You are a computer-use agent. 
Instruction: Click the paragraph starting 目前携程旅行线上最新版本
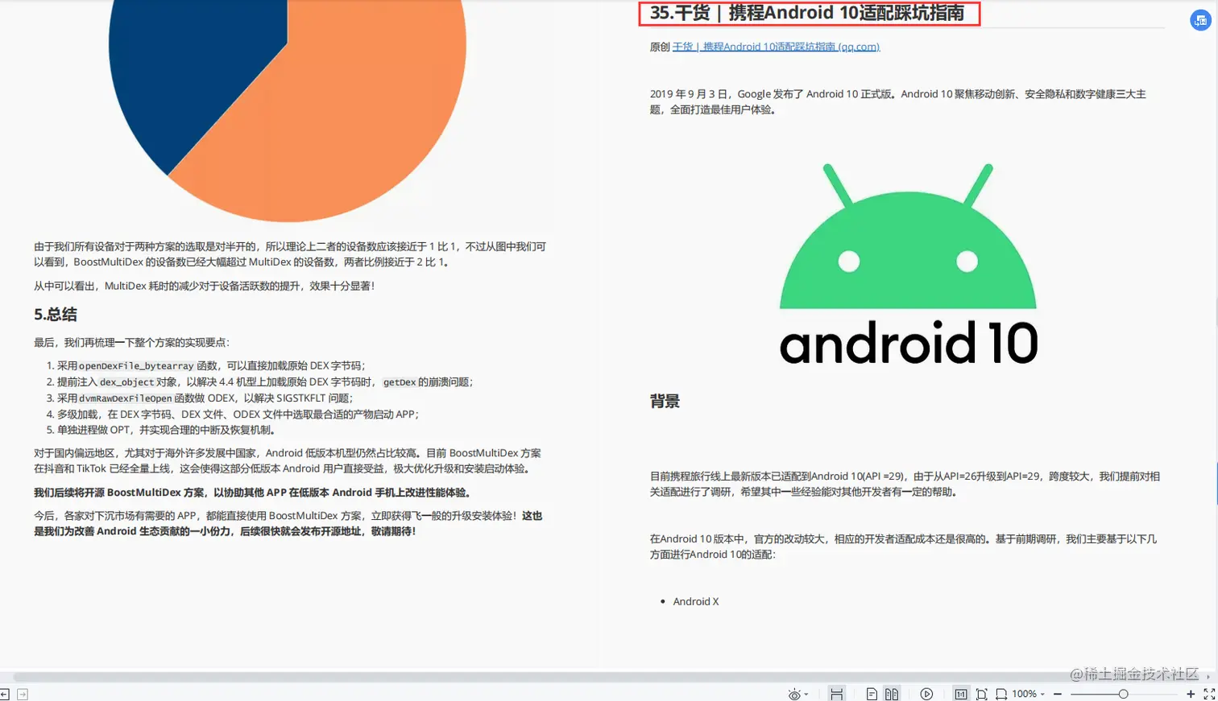[x=905, y=484]
